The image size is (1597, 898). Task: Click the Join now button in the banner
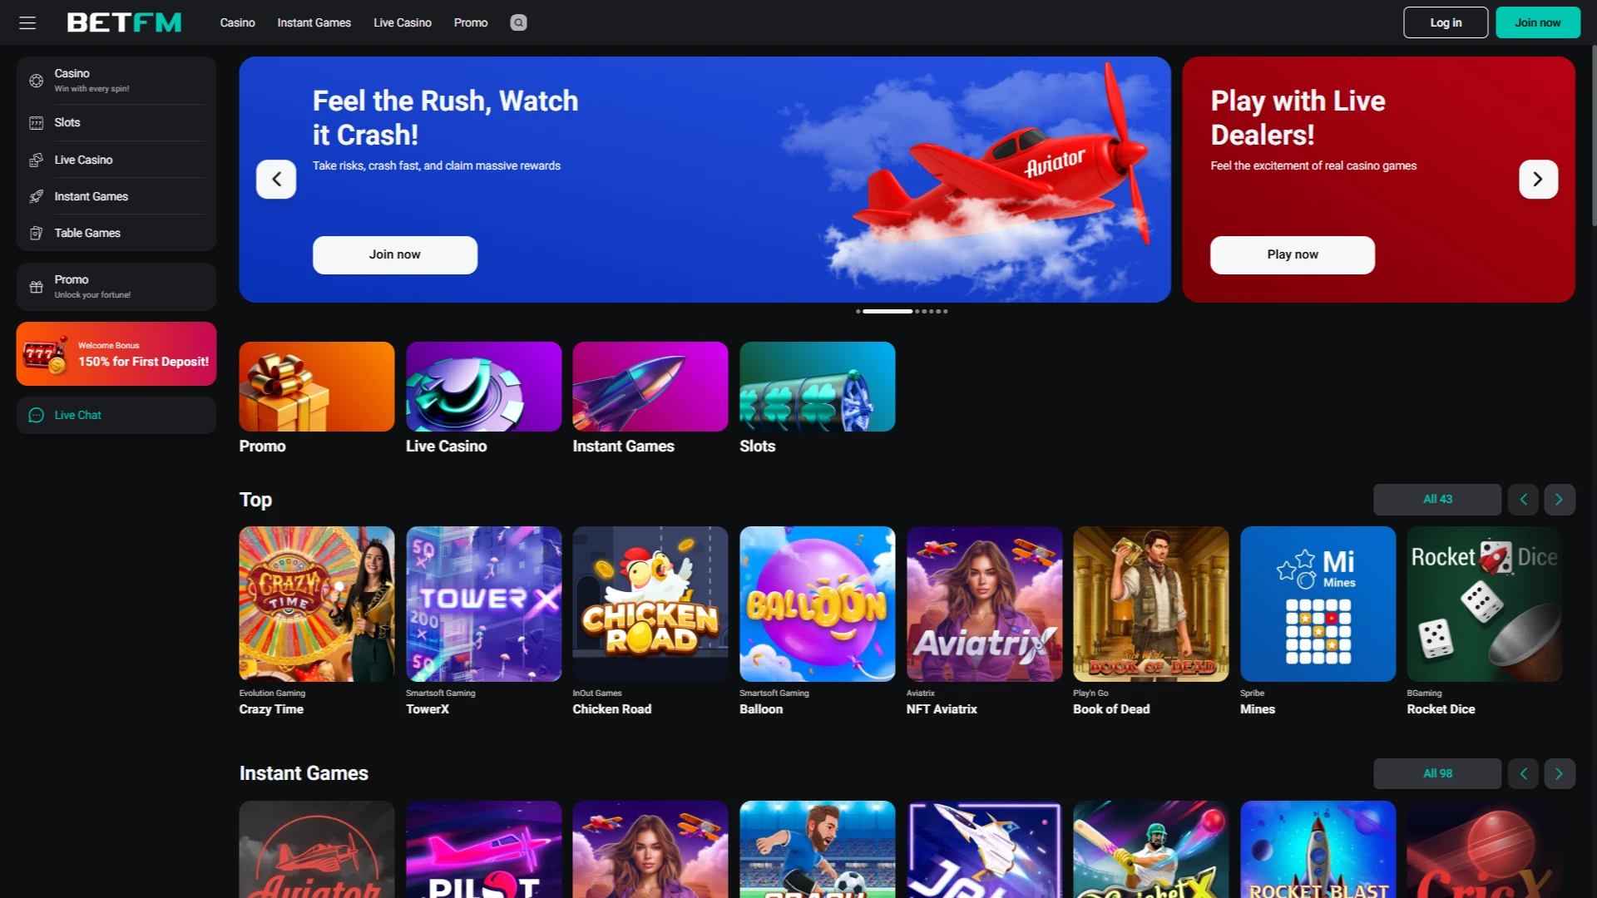pyautogui.click(x=394, y=254)
